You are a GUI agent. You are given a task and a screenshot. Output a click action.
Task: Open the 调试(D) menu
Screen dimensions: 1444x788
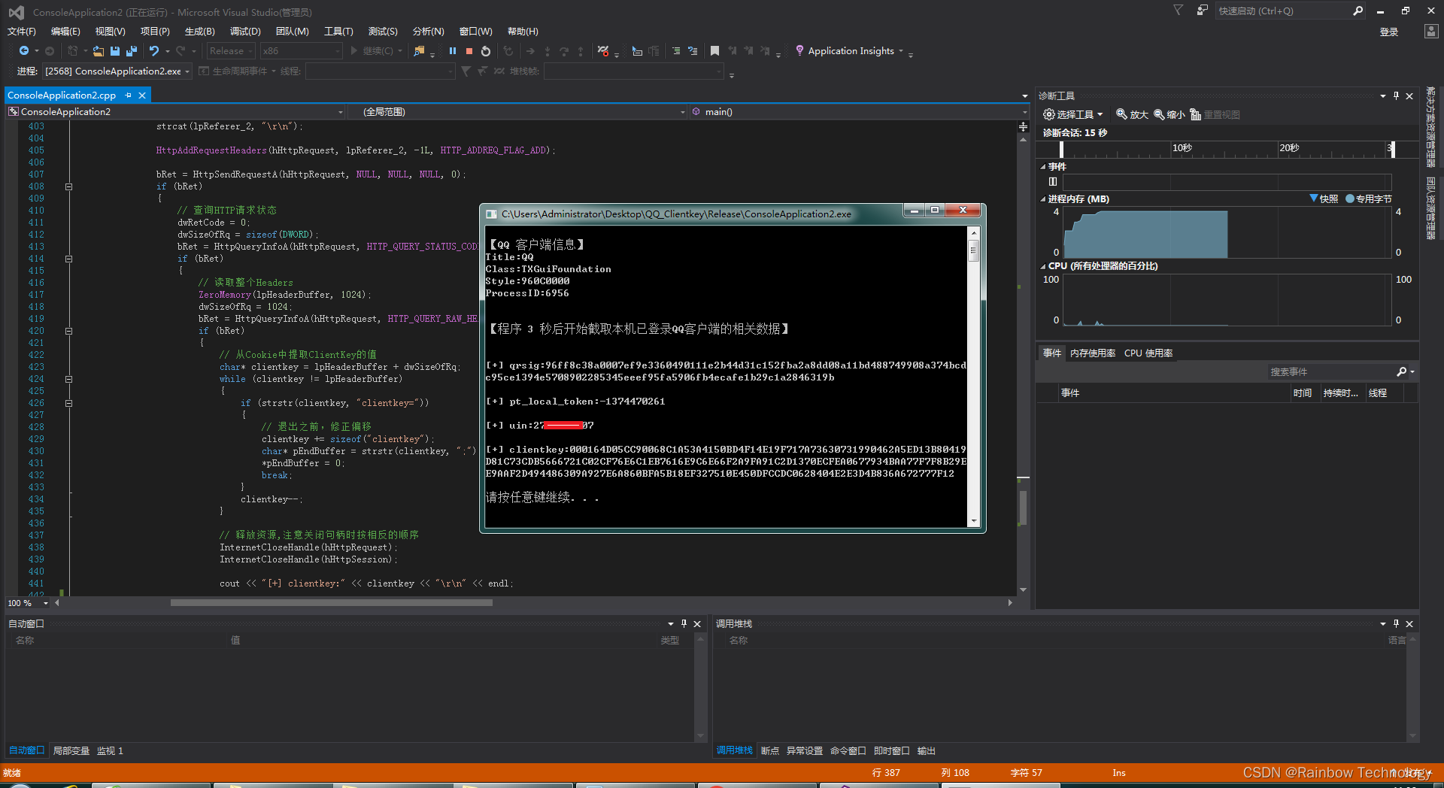point(245,32)
